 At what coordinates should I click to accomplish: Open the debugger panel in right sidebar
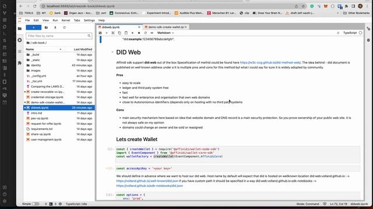[368, 40]
